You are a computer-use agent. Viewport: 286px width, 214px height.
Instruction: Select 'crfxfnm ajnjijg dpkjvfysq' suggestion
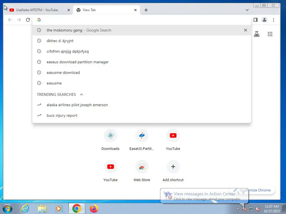coord(142,51)
